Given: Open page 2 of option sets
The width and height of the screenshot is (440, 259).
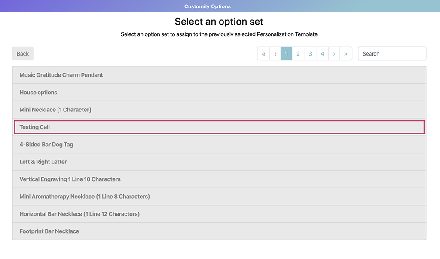Looking at the screenshot, I should pyautogui.click(x=298, y=54).
